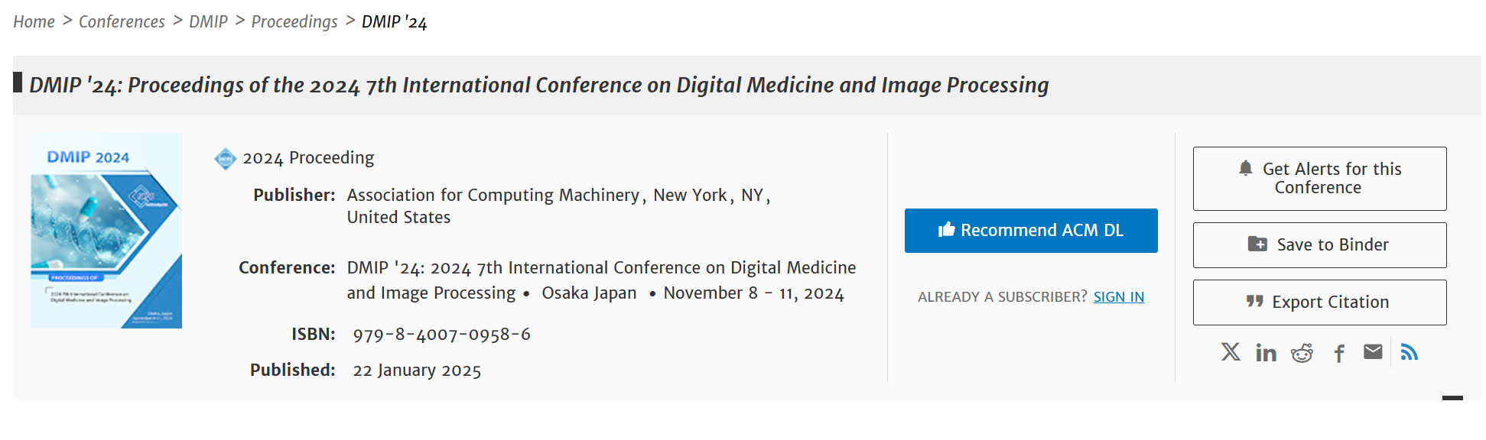Share on Reddit icon

tap(1302, 352)
